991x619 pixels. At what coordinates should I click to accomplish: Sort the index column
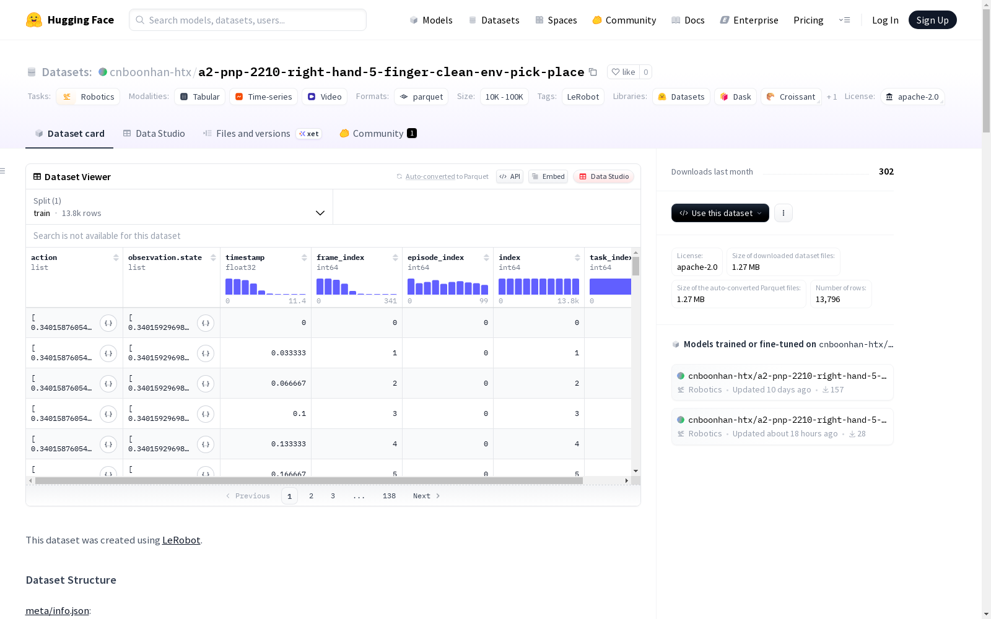(577, 258)
